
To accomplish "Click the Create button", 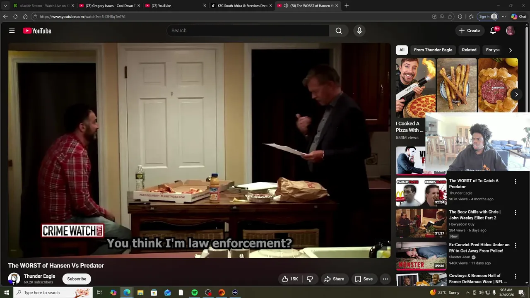I will (x=469, y=31).
